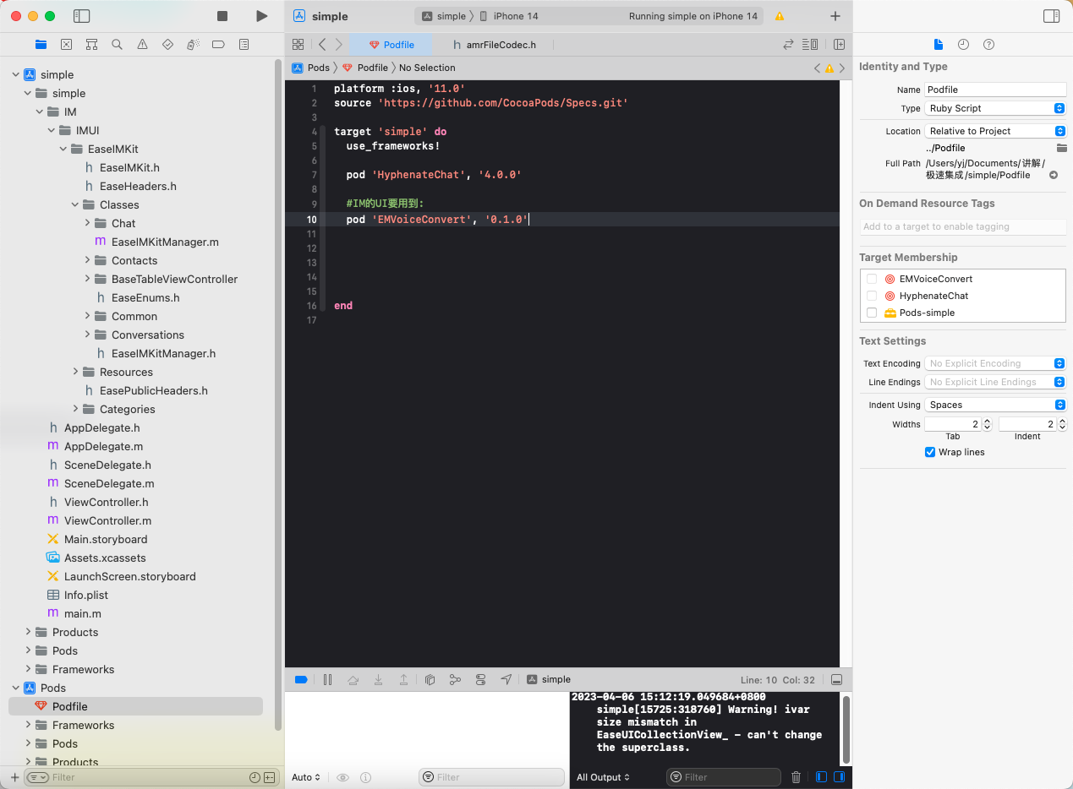Select AppDelegate.m in the project navigator

click(103, 446)
